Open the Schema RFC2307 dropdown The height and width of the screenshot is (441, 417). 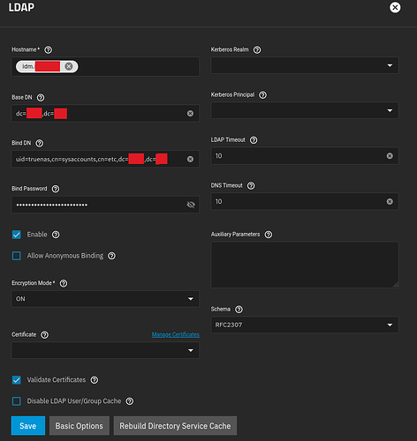[x=305, y=325]
